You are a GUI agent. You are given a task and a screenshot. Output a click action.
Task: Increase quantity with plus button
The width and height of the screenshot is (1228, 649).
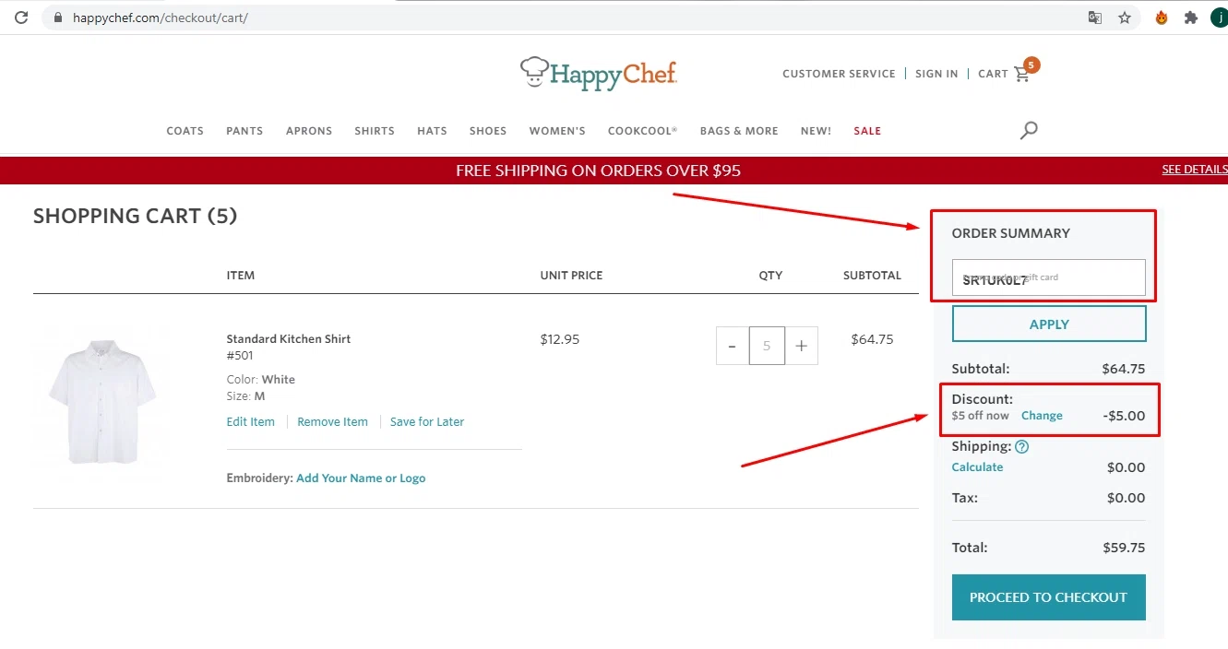[802, 346]
